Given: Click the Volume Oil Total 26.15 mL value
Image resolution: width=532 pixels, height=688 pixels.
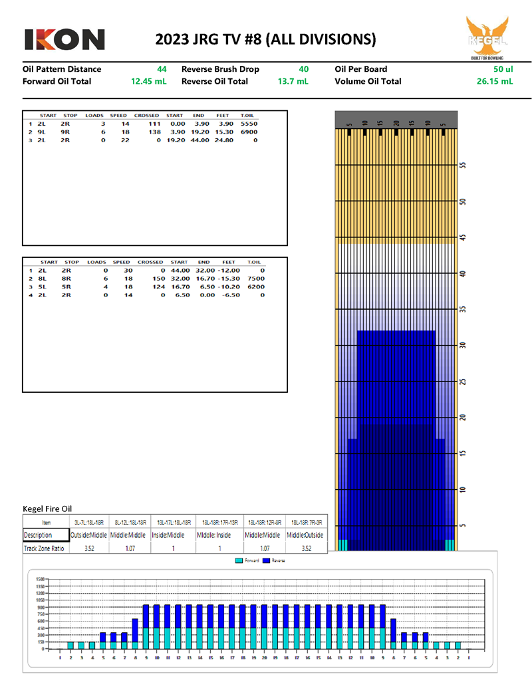Looking at the screenshot, I should (493, 82).
